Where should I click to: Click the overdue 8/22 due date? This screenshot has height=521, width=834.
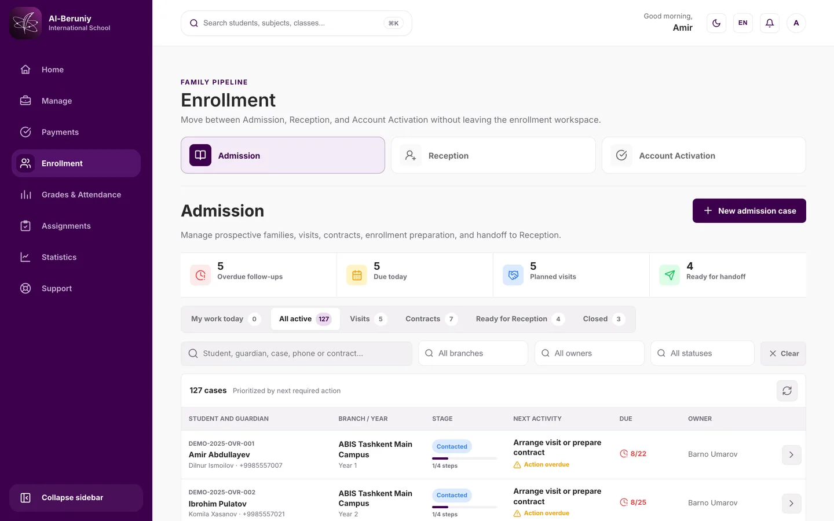pos(633,454)
